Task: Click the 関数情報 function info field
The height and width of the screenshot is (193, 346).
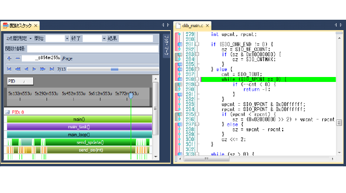Action: [93, 49]
